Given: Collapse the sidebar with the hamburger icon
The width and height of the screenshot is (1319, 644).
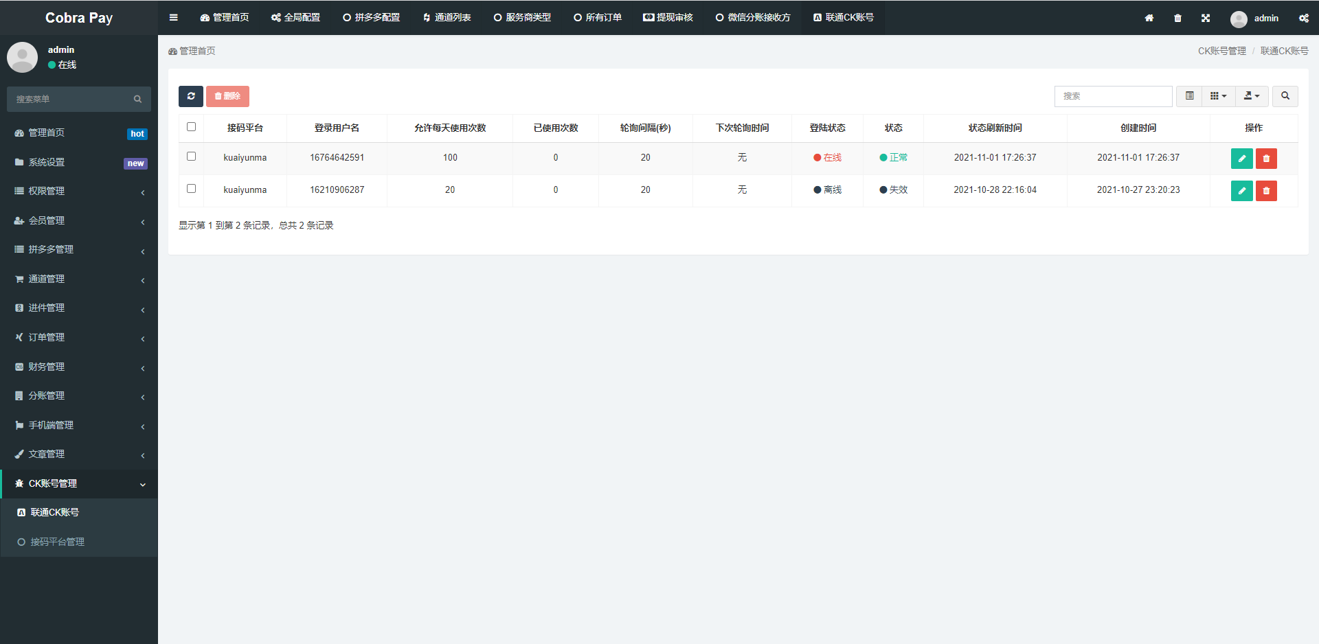Looking at the screenshot, I should click(x=173, y=17).
